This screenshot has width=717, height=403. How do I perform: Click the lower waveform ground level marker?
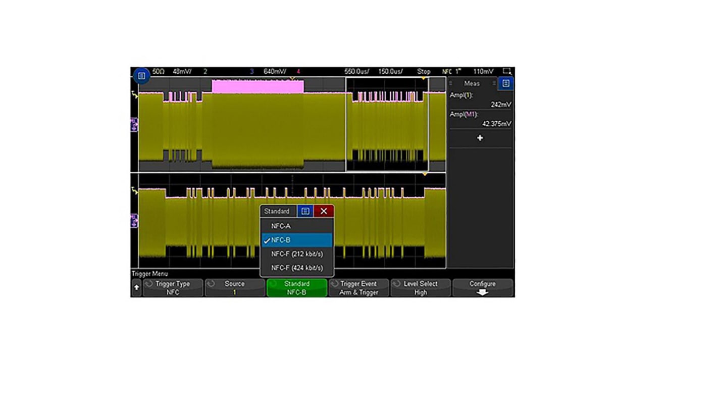134,220
